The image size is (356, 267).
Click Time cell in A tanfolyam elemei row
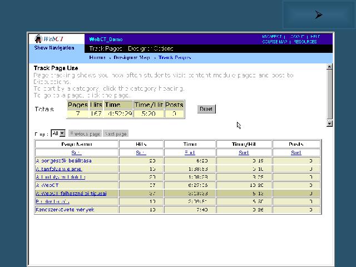(190, 169)
